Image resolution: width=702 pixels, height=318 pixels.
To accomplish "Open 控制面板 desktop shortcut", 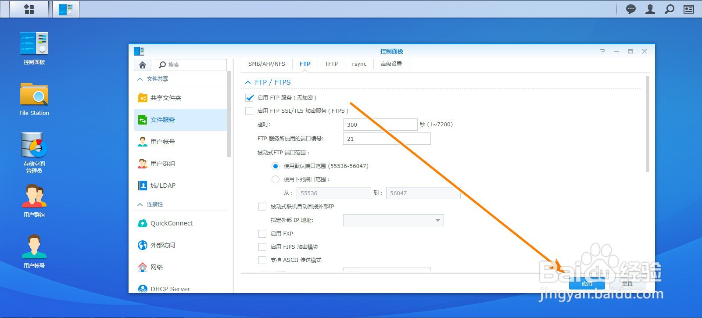I will click(x=34, y=48).
